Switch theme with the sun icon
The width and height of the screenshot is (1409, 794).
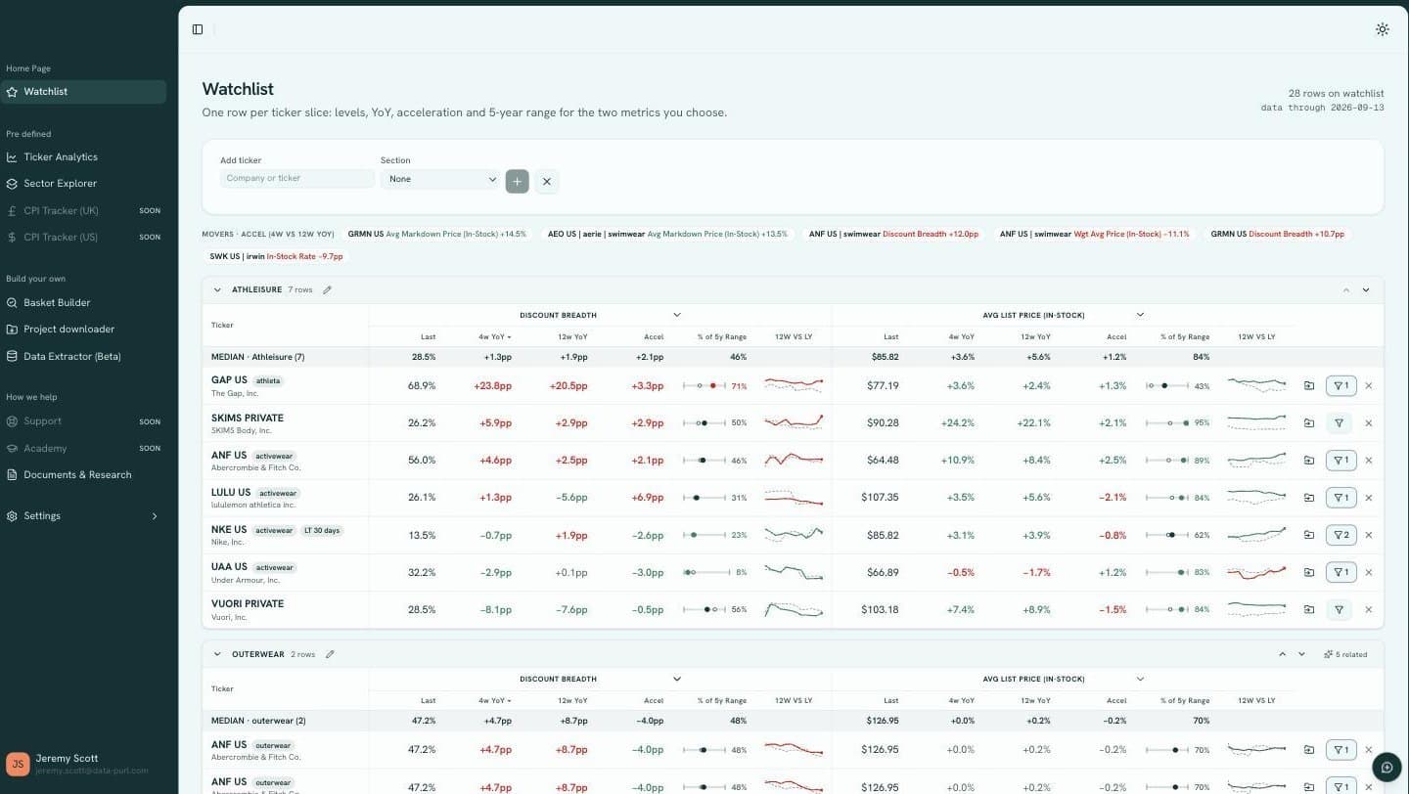[1382, 29]
